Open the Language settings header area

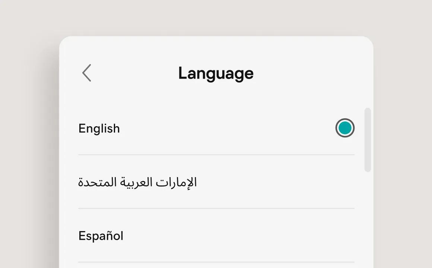tap(216, 73)
